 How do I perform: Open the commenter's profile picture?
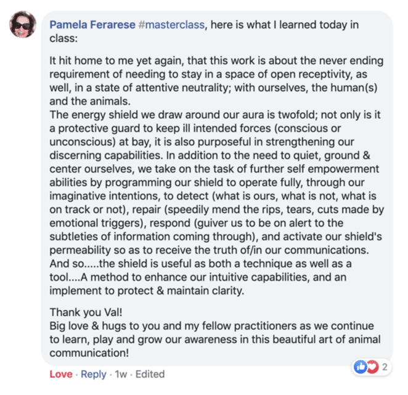[23, 25]
